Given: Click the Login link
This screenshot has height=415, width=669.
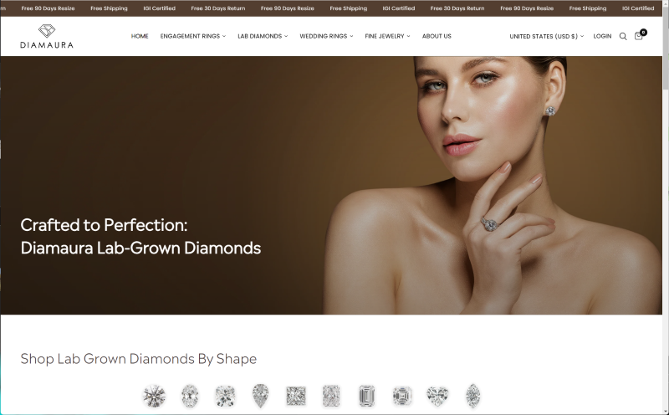Looking at the screenshot, I should click(602, 36).
